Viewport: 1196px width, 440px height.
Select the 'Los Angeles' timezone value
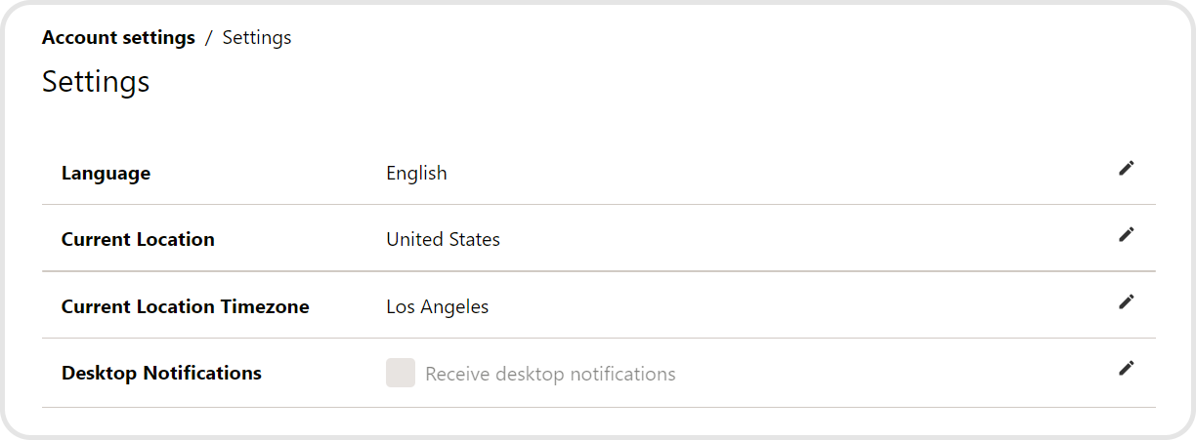coord(437,306)
